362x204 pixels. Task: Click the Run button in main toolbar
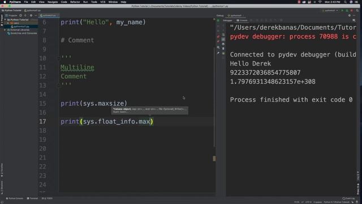click(342, 11)
